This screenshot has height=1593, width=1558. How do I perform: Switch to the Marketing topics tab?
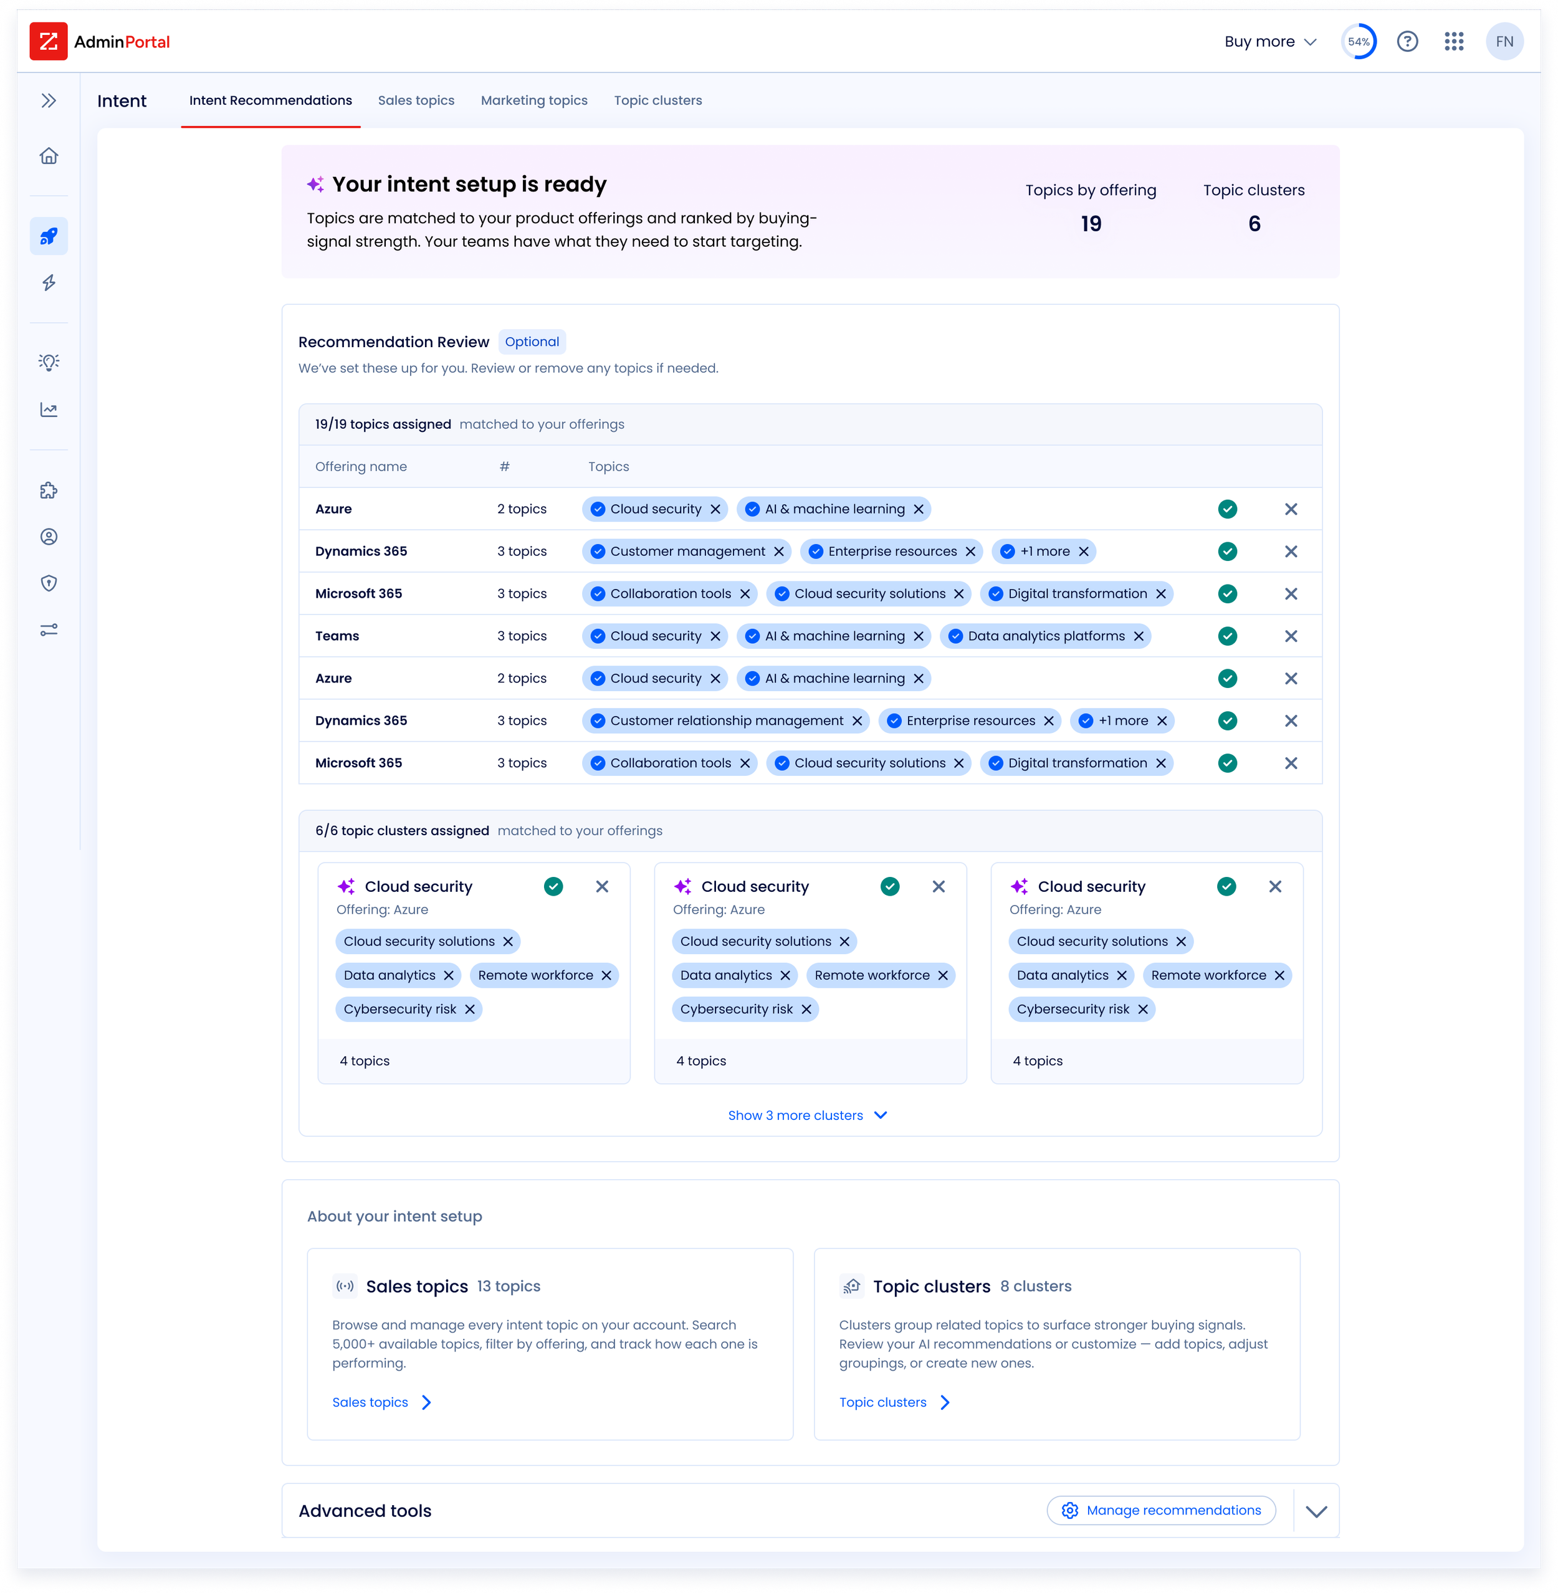tap(534, 100)
